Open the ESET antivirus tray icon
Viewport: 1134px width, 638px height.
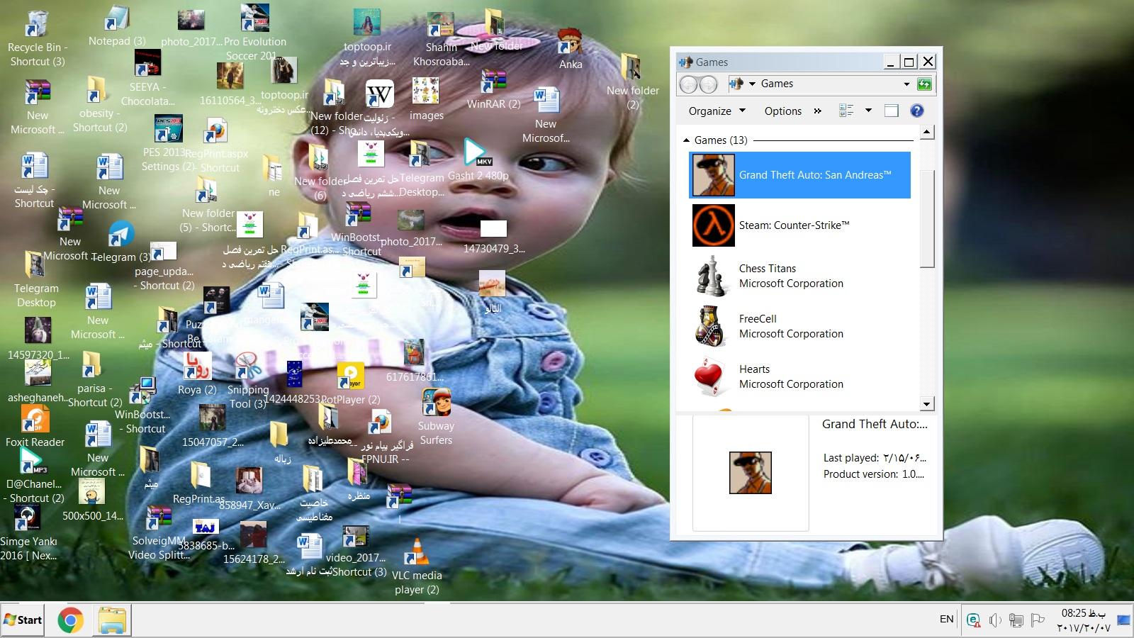point(974,620)
